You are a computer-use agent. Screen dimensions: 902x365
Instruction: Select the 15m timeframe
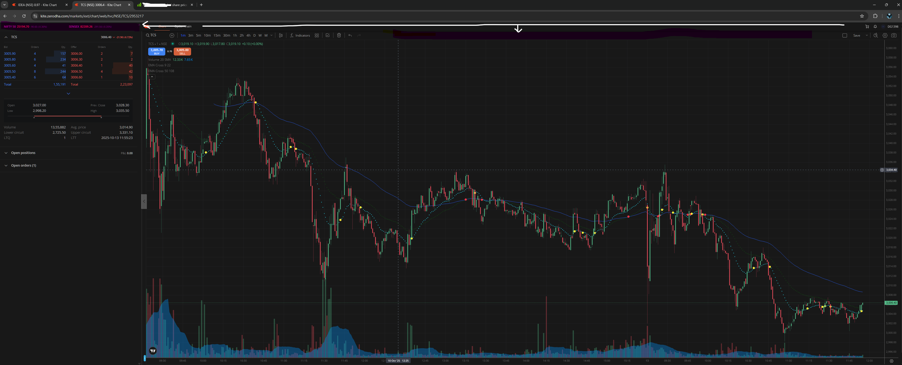click(217, 35)
